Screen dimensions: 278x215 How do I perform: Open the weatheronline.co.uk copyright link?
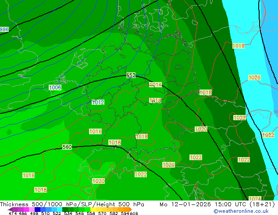pyautogui.click(x=241, y=211)
